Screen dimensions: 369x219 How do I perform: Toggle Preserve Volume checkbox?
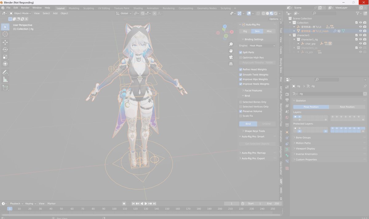coord(241,111)
